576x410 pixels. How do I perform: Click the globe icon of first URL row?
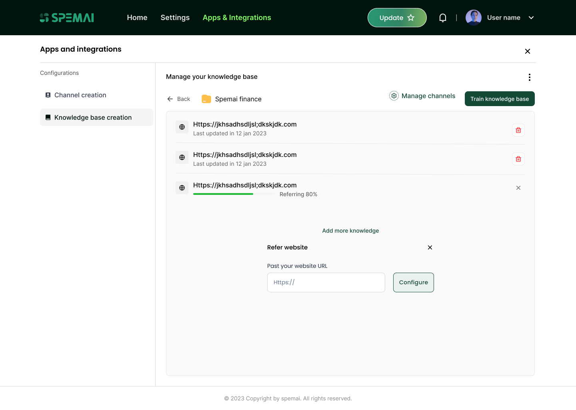click(182, 127)
